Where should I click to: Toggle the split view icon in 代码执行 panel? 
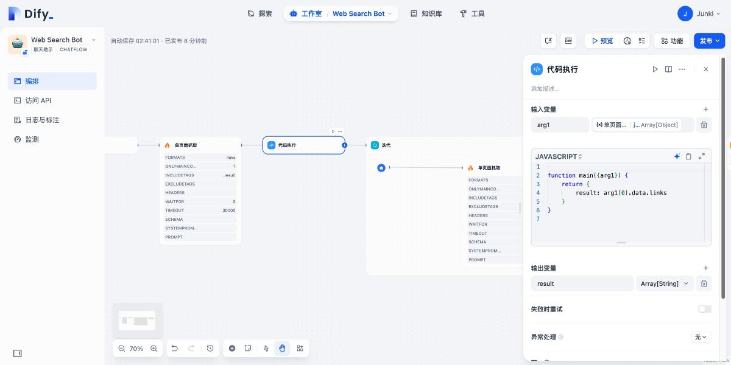pyautogui.click(x=668, y=69)
